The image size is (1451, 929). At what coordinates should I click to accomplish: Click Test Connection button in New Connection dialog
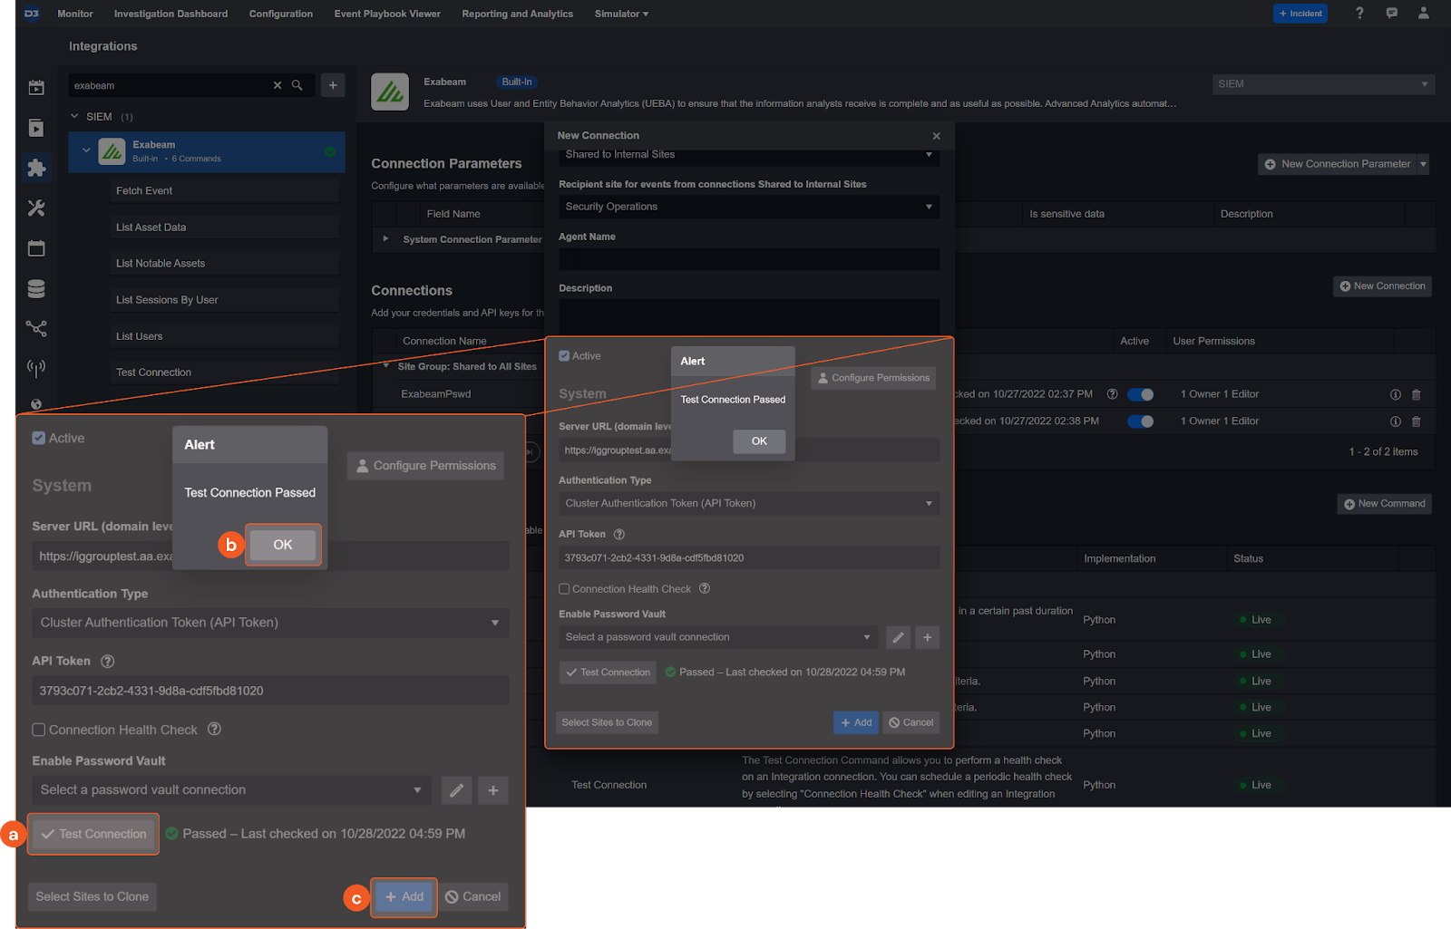pyautogui.click(x=608, y=673)
